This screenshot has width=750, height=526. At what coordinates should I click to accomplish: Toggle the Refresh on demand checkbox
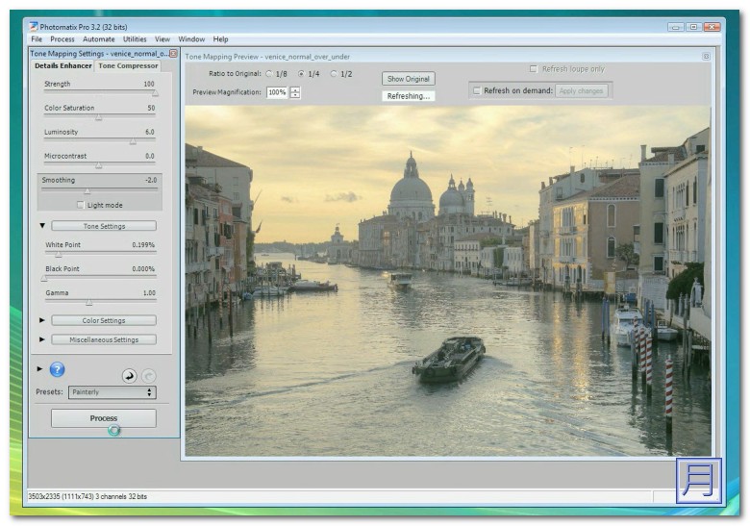tap(476, 90)
